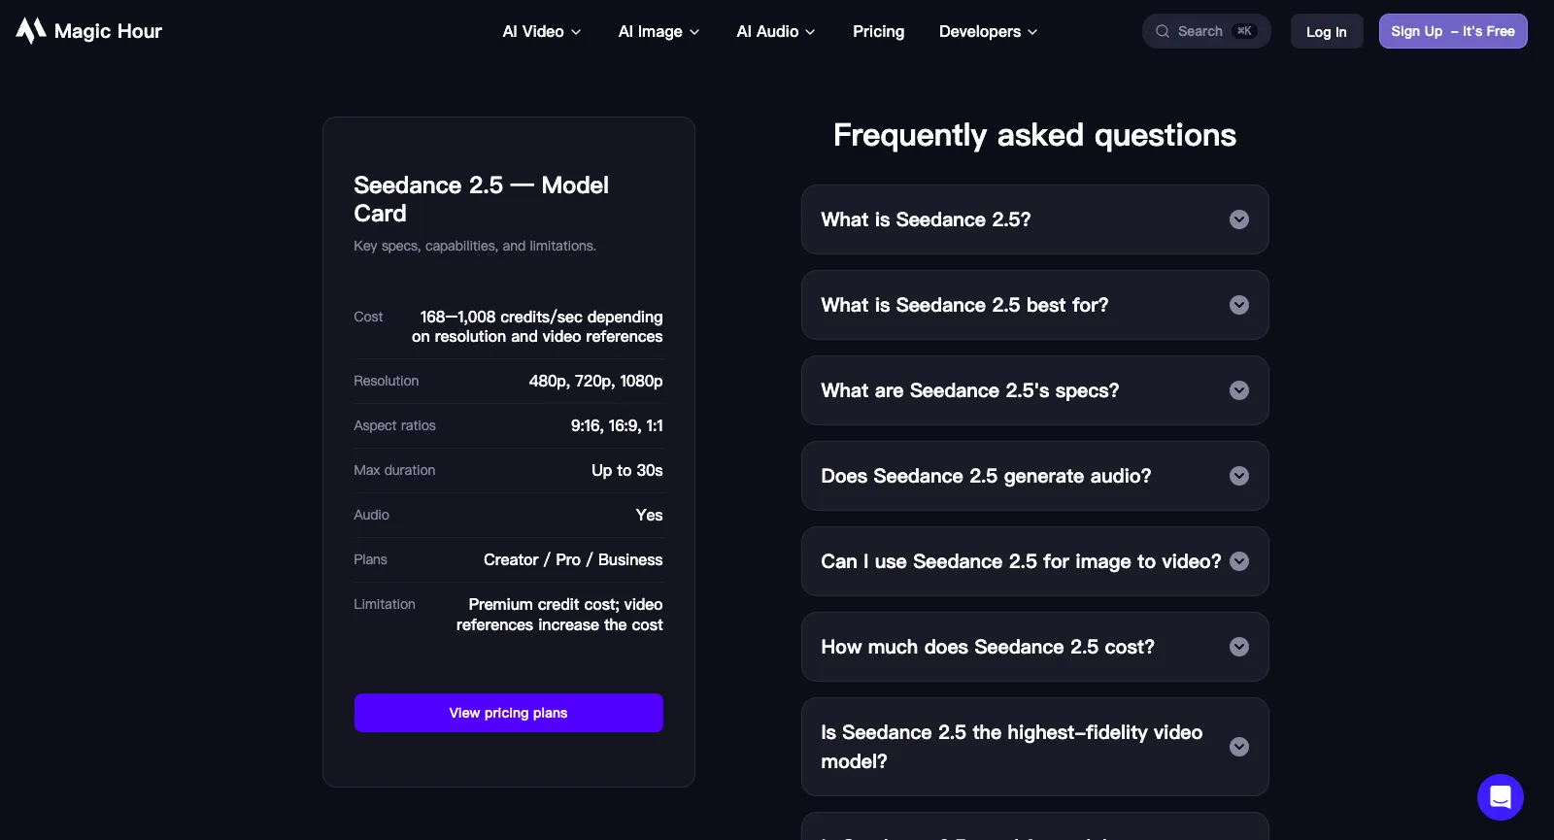Click the 'Plans' row label
Screen dimensions: 1554x840
pos(370,559)
